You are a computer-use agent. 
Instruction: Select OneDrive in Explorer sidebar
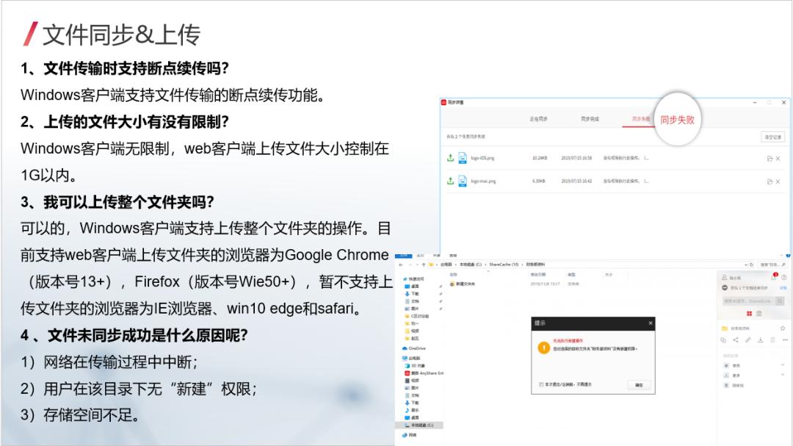coord(413,348)
